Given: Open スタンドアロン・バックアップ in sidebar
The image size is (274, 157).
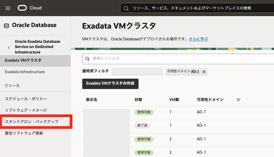Looking at the screenshot, I should point(32,122).
